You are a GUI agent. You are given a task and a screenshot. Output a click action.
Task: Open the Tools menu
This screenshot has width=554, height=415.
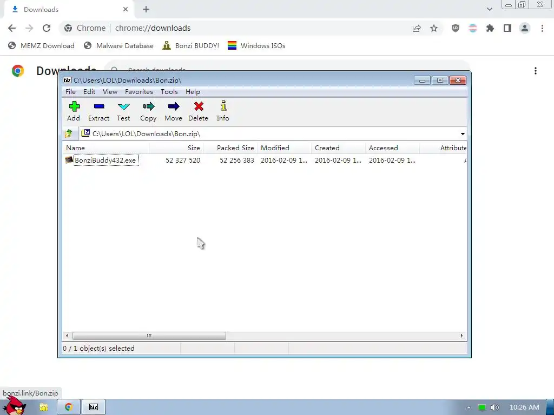click(x=169, y=92)
